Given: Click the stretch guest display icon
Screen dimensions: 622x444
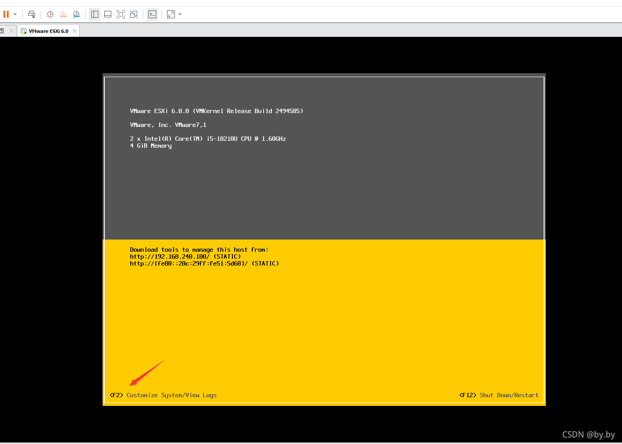Looking at the screenshot, I should click(x=171, y=14).
